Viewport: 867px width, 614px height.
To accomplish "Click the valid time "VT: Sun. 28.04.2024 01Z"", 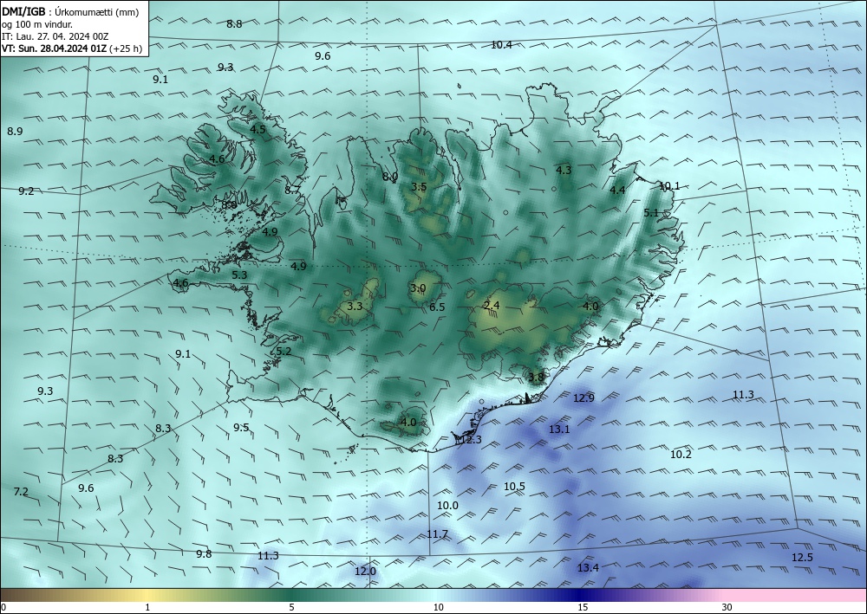I will tap(55, 48).
